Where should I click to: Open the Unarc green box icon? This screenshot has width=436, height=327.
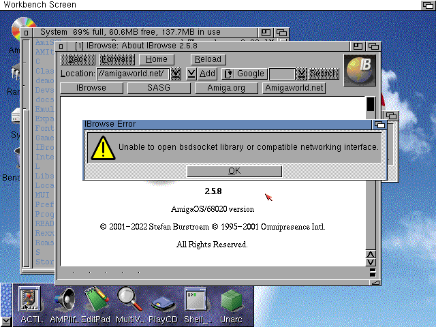point(232,300)
